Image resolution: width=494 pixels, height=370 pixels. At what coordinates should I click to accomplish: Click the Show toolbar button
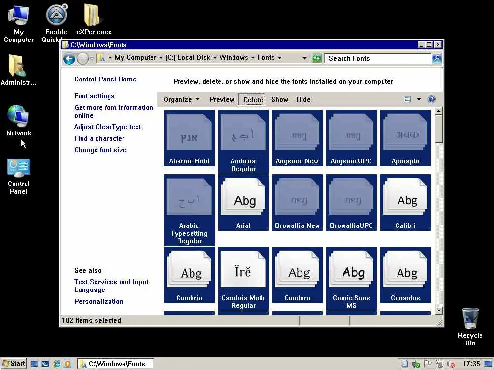[279, 99]
